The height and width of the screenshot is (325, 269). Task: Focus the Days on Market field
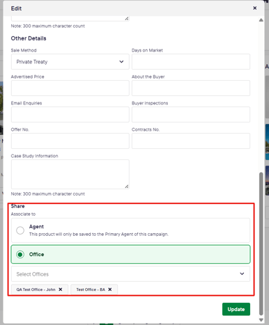click(191, 62)
